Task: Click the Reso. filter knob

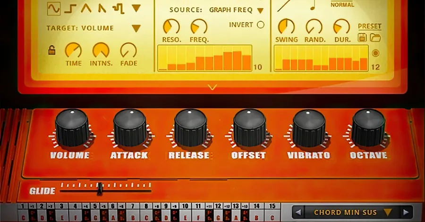Action: 171,27
